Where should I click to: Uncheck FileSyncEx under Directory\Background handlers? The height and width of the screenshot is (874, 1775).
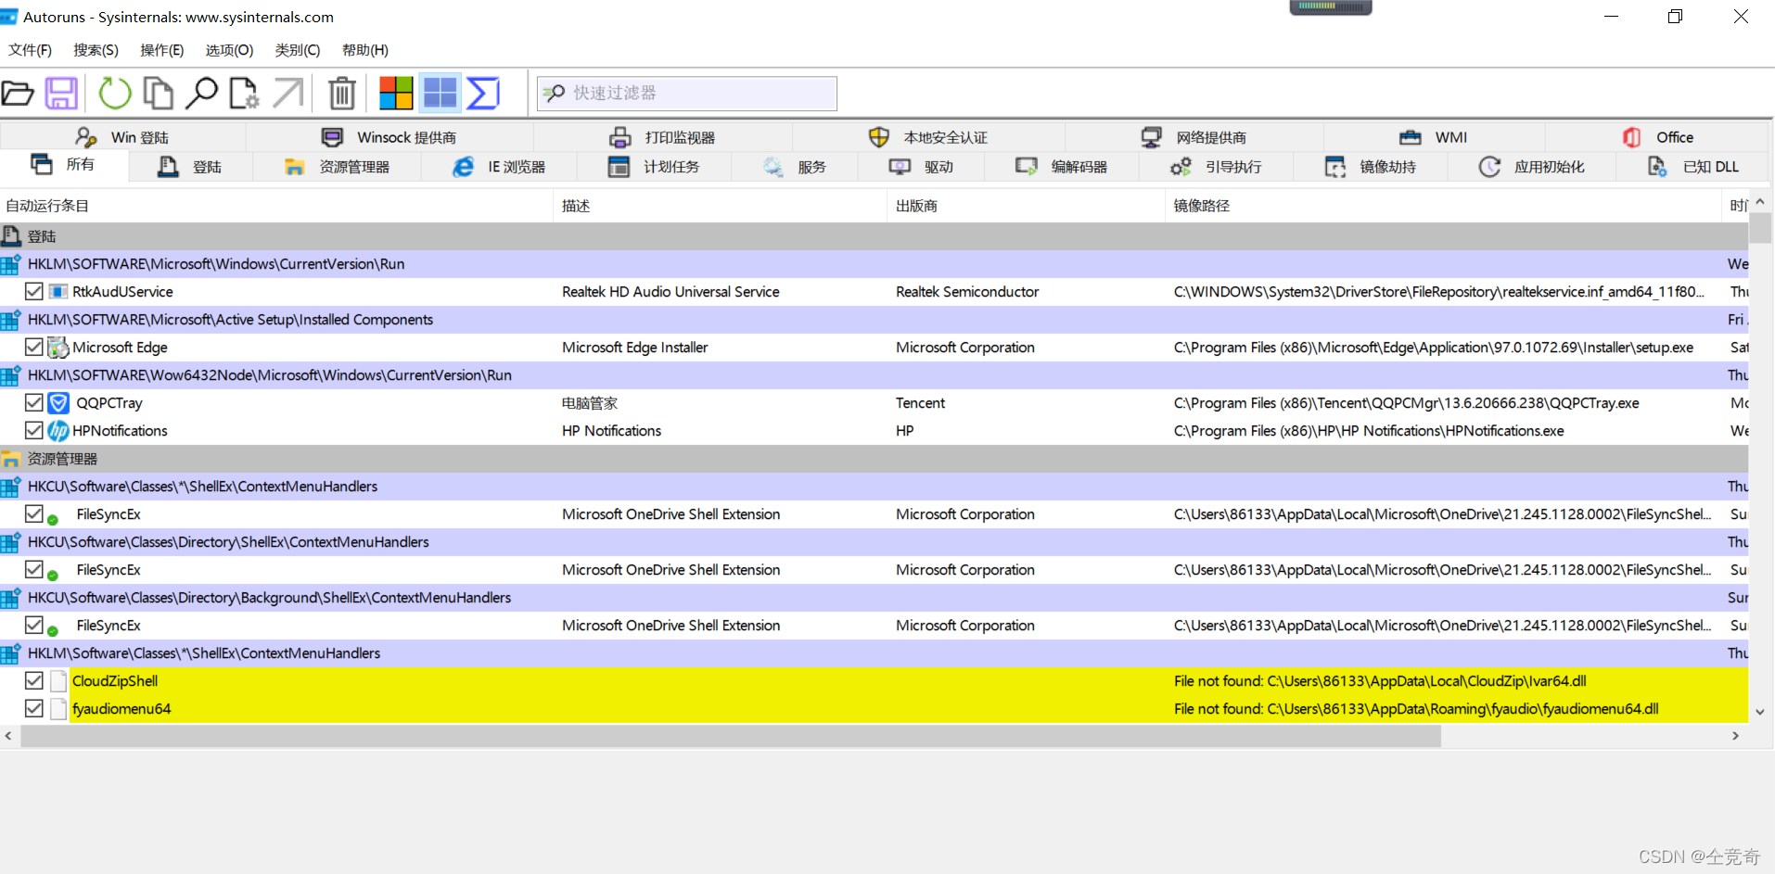34,625
